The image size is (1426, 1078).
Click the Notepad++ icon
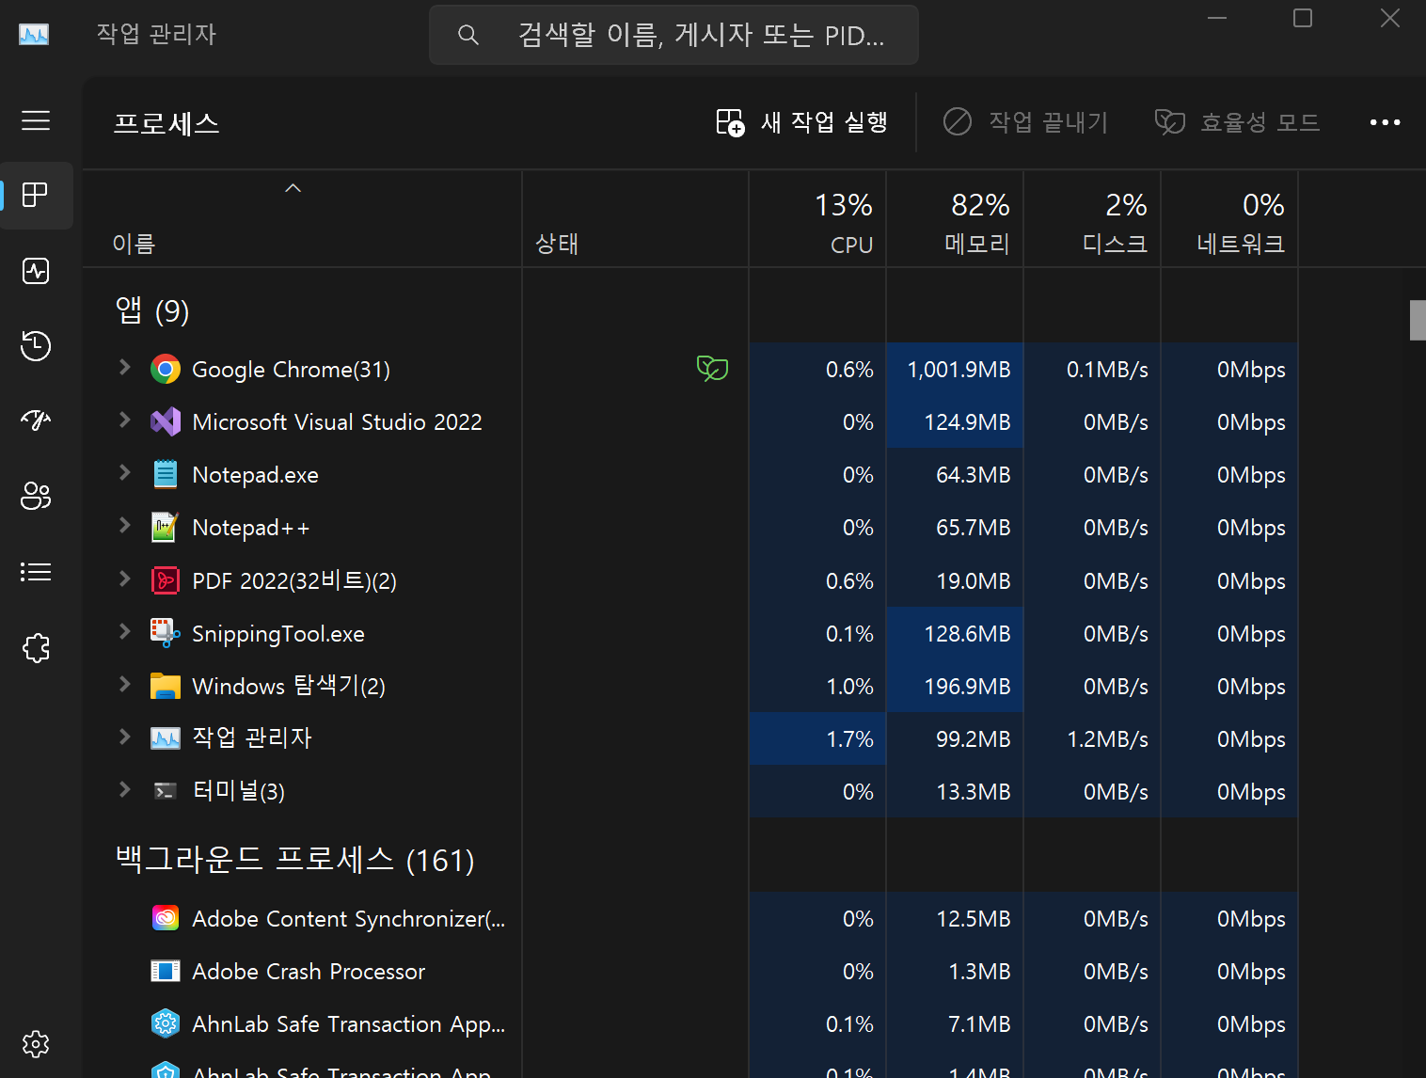(166, 528)
